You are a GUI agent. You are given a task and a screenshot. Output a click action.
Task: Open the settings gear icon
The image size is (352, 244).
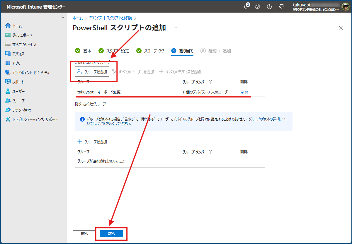(x=258, y=7)
